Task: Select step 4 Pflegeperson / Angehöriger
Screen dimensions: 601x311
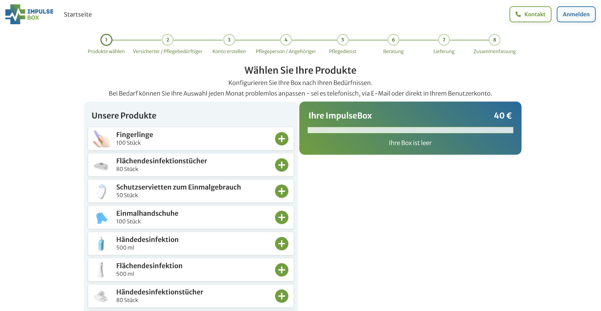Action: [x=286, y=40]
